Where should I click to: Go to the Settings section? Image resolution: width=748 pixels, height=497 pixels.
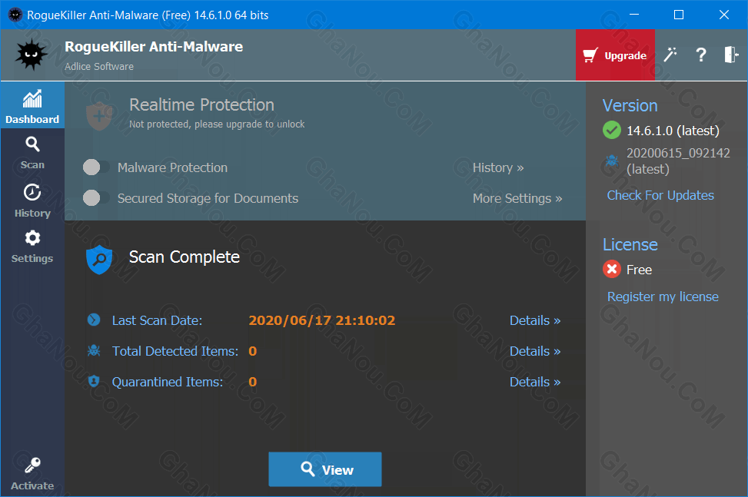(x=32, y=247)
